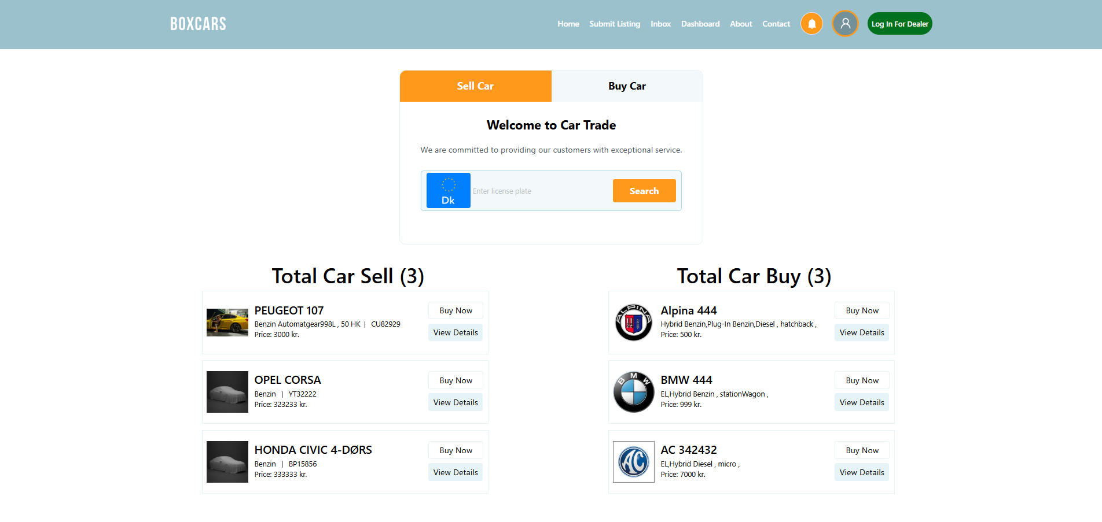Click the HONDA CIVIC 4-DØRS title
Image resolution: width=1102 pixels, height=522 pixels.
click(x=313, y=450)
